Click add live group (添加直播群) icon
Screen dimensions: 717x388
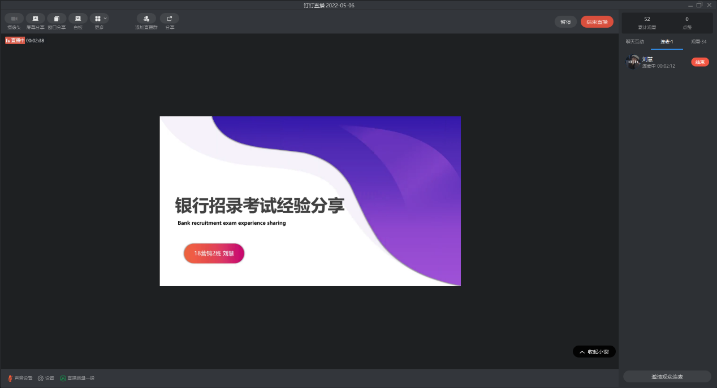146,19
